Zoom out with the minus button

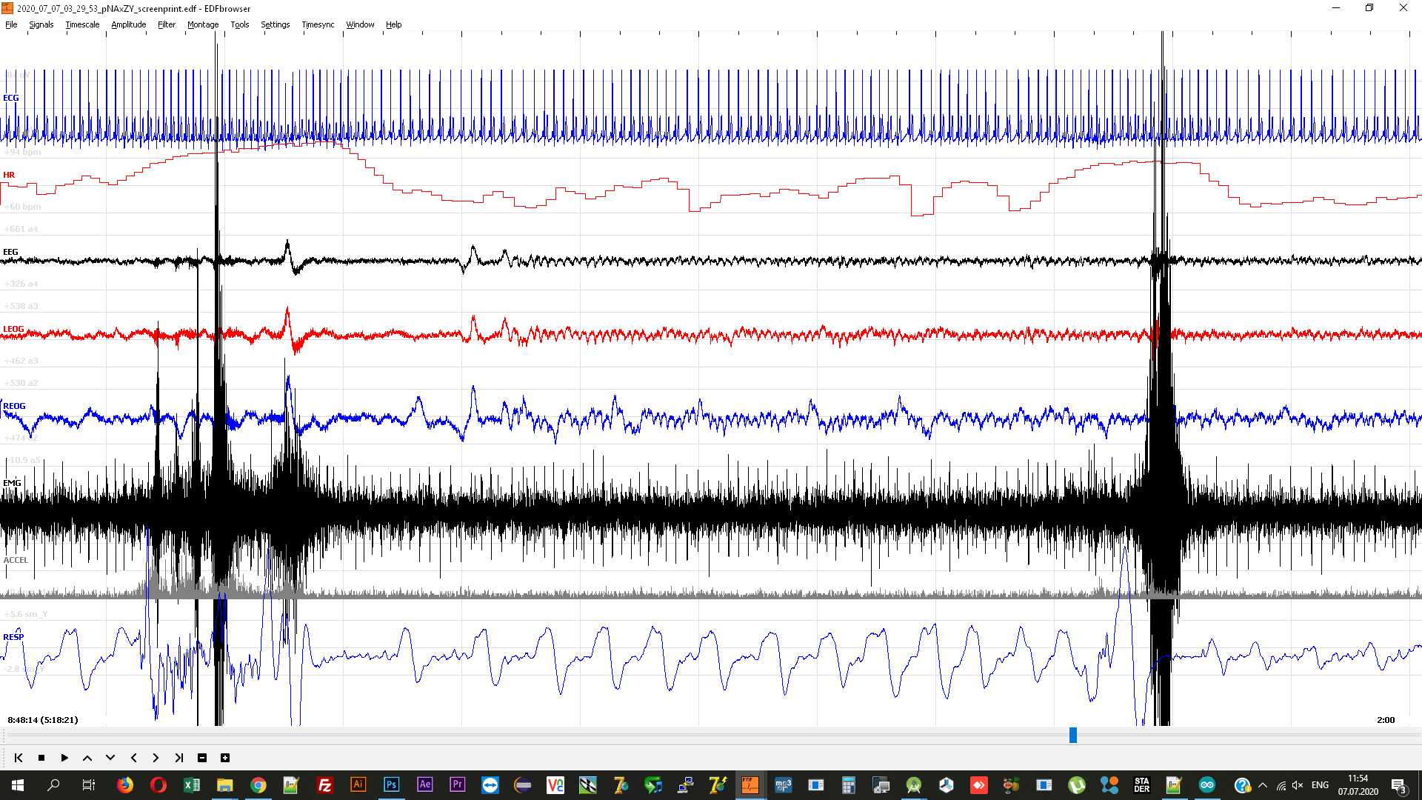click(x=202, y=758)
